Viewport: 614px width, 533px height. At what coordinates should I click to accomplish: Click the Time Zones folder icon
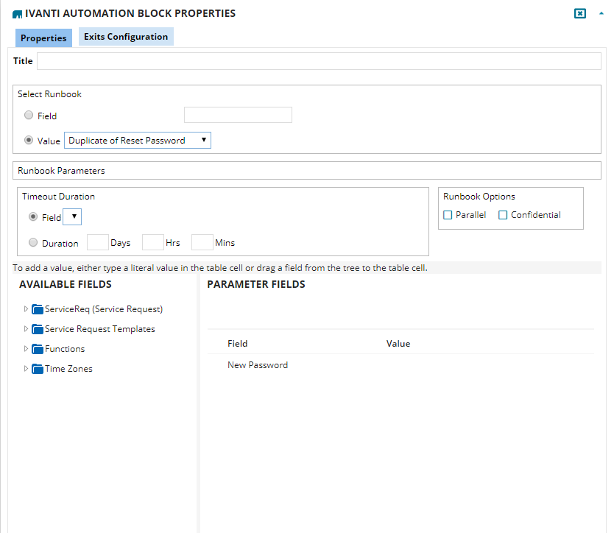[x=38, y=369]
